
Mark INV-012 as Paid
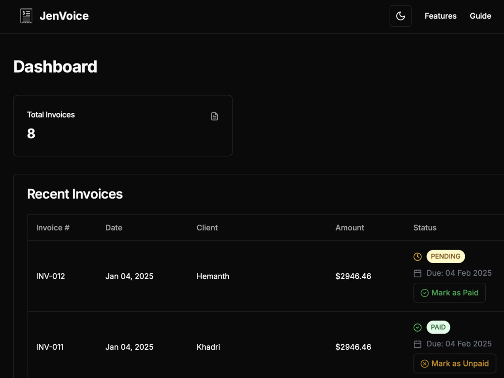[x=450, y=292]
